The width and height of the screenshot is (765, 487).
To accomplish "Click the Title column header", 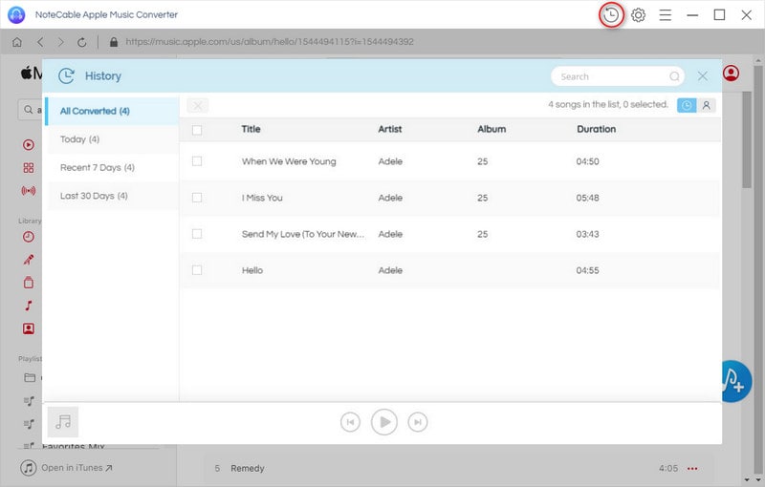I will 251,129.
